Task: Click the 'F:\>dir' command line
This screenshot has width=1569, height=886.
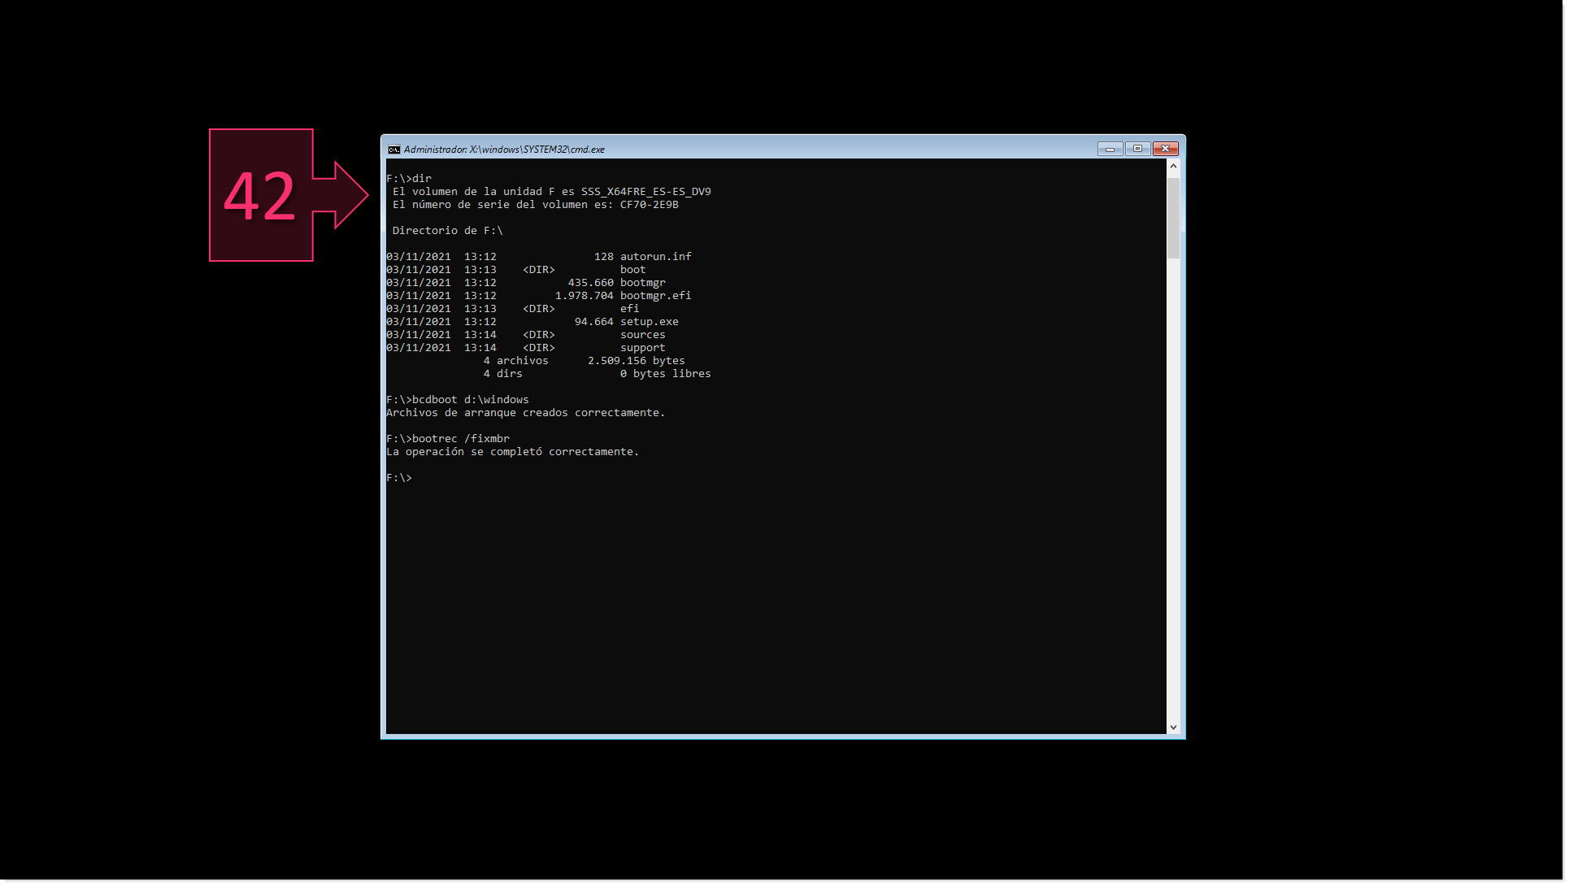Action: point(409,179)
